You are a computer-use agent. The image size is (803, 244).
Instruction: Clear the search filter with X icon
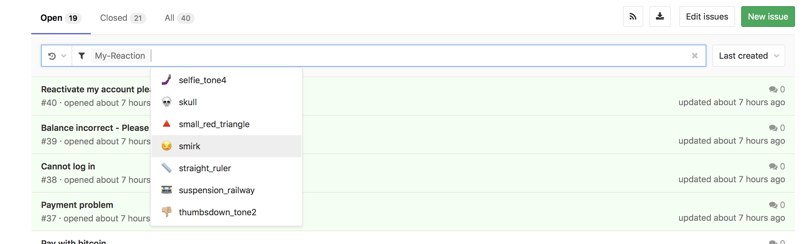click(x=695, y=56)
